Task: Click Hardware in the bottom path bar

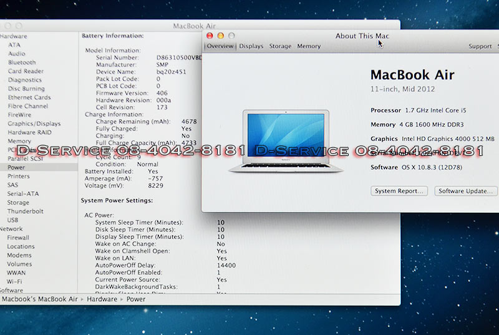Action: click(102, 299)
